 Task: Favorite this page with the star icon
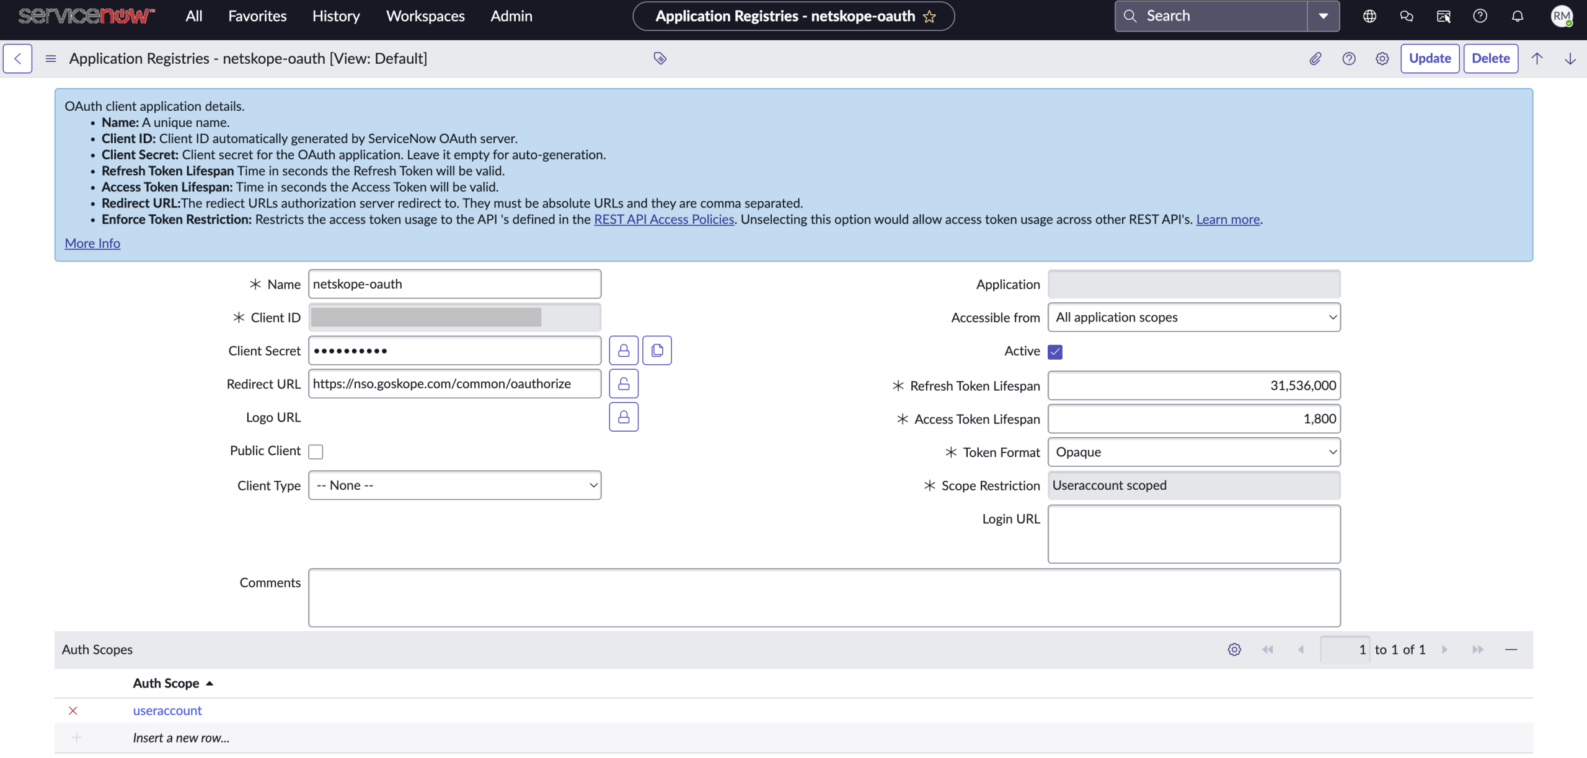pyautogui.click(x=929, y=16)
